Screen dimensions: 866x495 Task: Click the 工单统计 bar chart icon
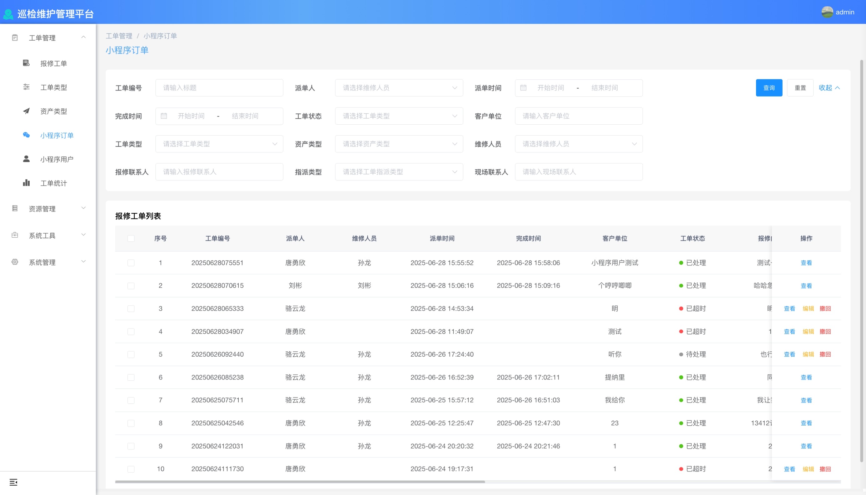(26, 183)
